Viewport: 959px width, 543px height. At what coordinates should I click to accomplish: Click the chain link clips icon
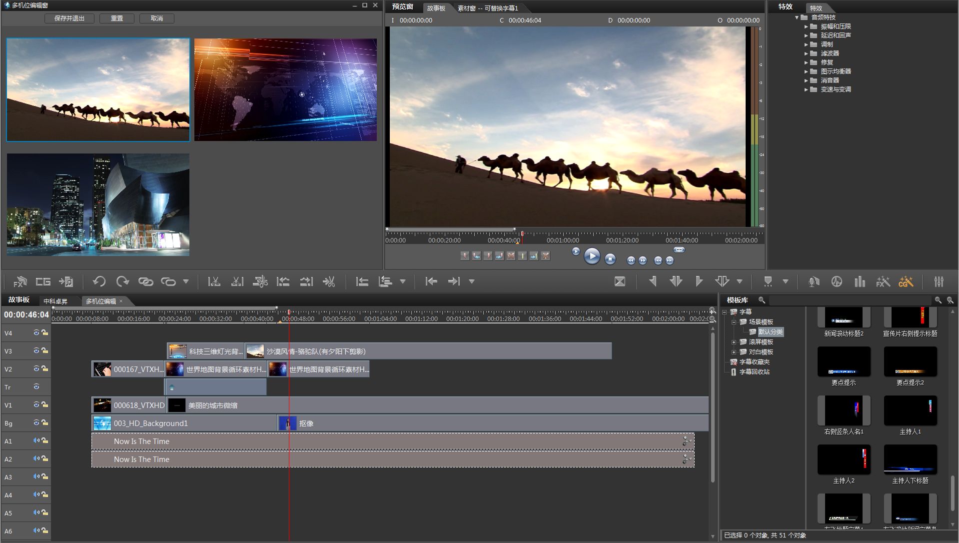click(145, 281)
